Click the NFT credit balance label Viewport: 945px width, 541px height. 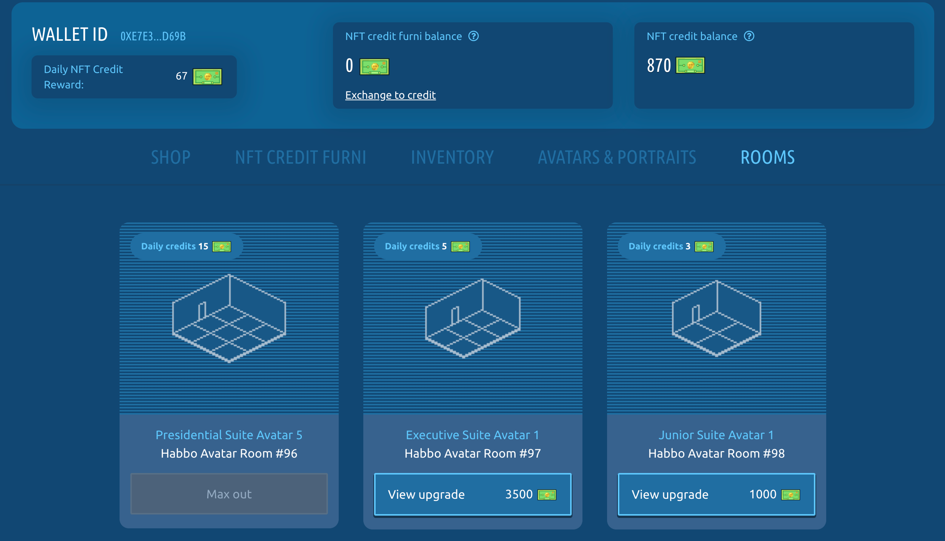click(692, 36)
